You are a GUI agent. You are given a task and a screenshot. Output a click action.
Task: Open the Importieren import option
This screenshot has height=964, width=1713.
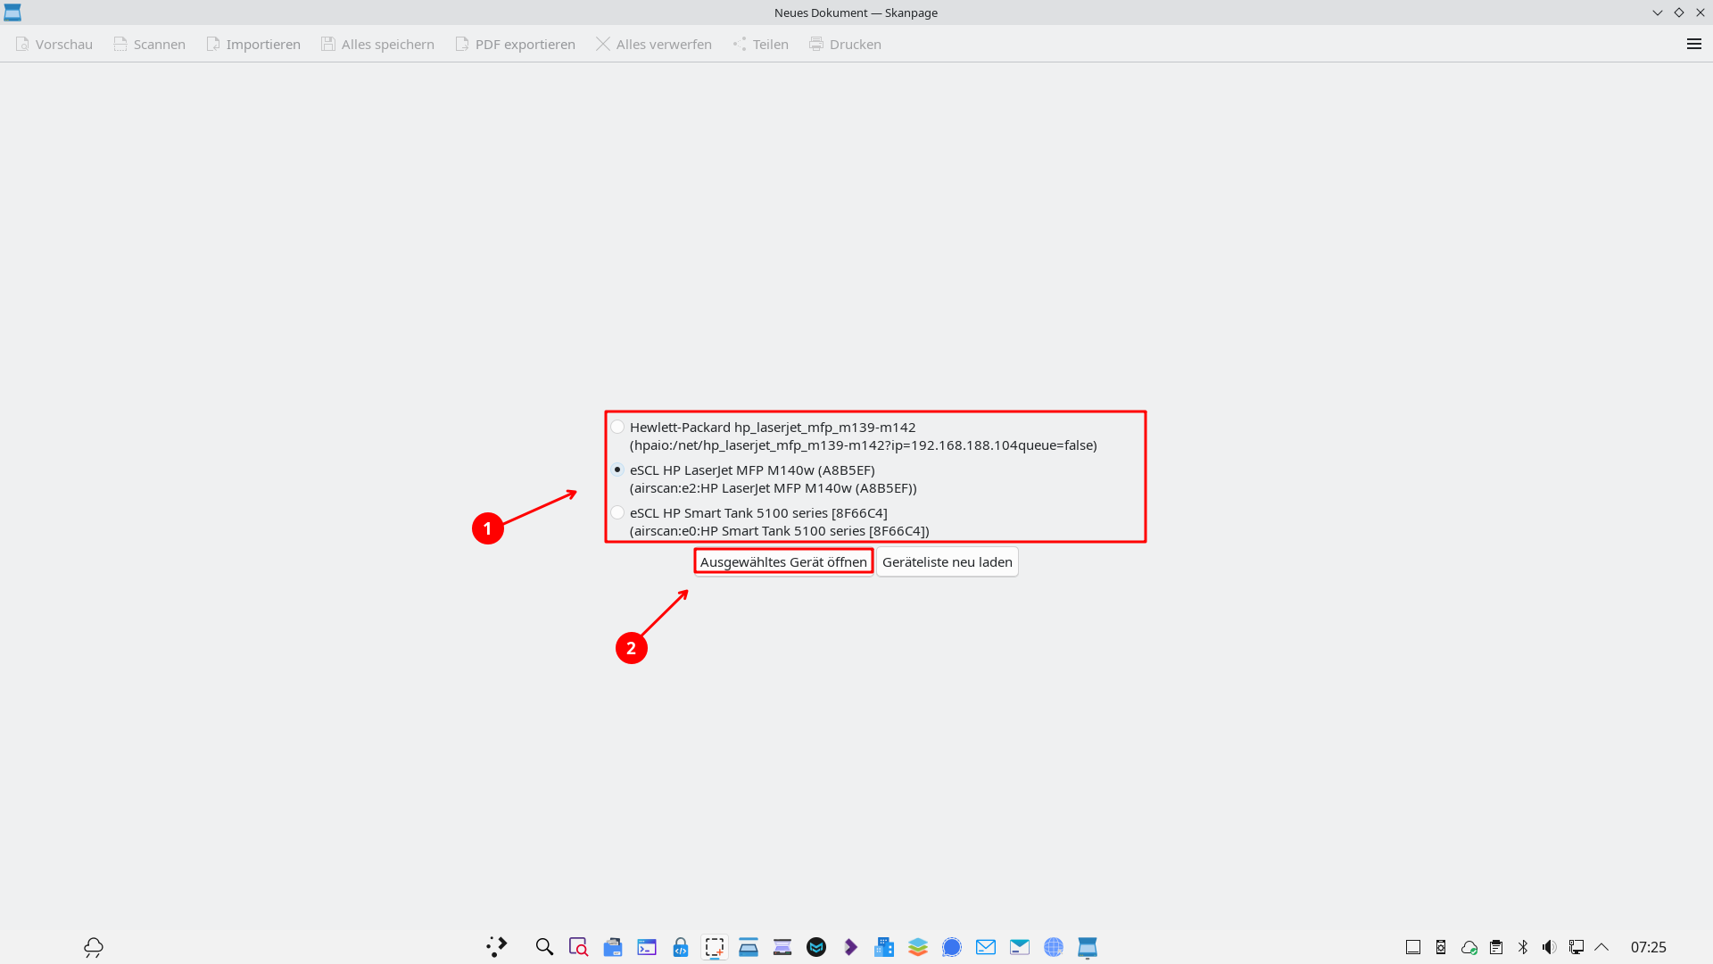pos(253,44)
